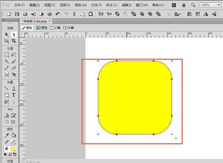
Task: Select the Eyedropper tool
Action: tap(7, 135)
